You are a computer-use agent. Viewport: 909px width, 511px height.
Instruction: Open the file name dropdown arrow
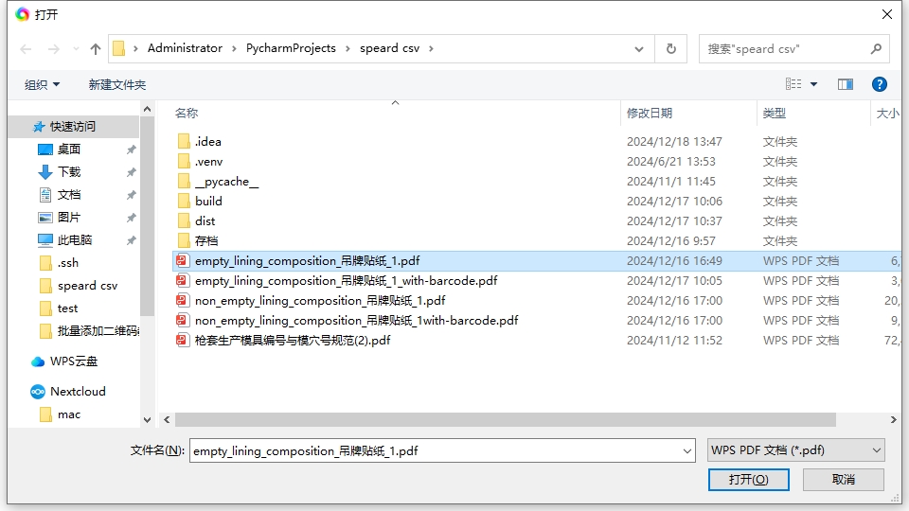687,451
